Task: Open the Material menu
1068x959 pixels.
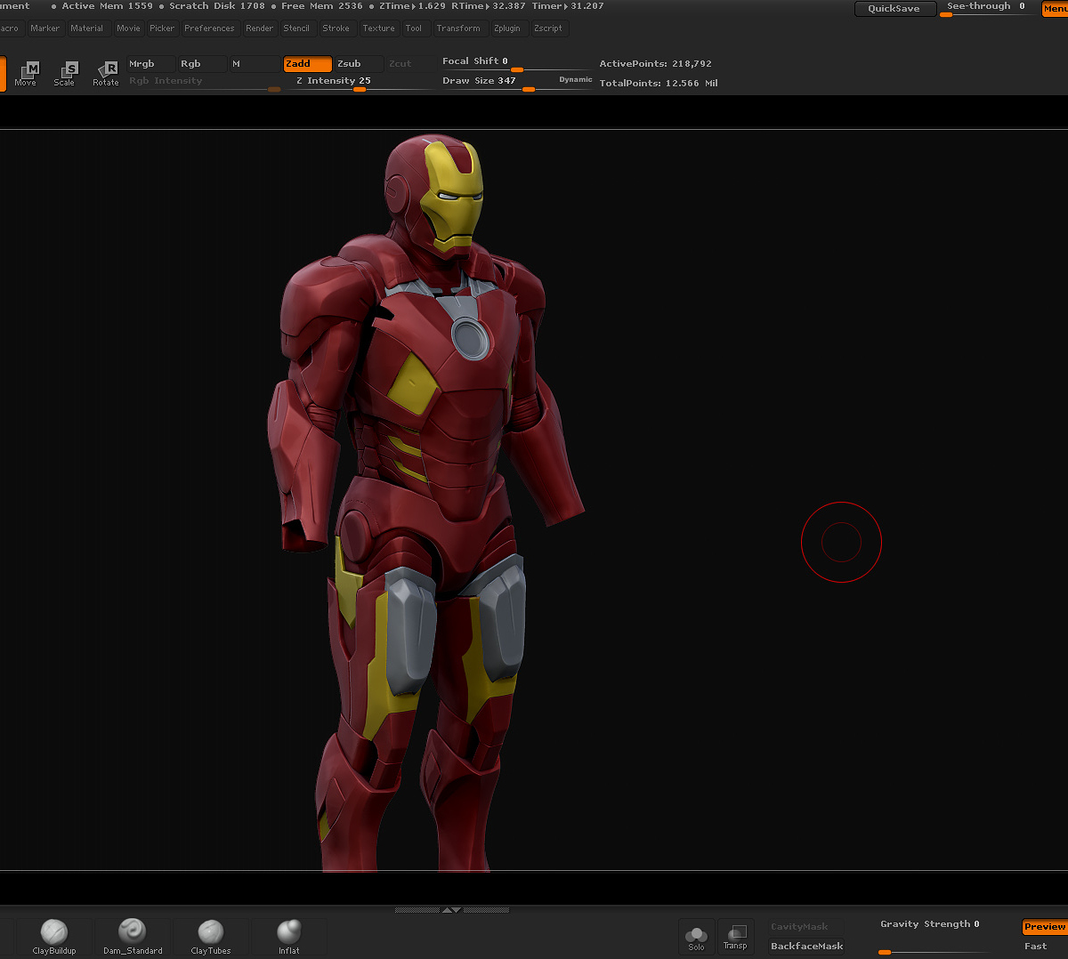Action: click(x=87, y=28)
